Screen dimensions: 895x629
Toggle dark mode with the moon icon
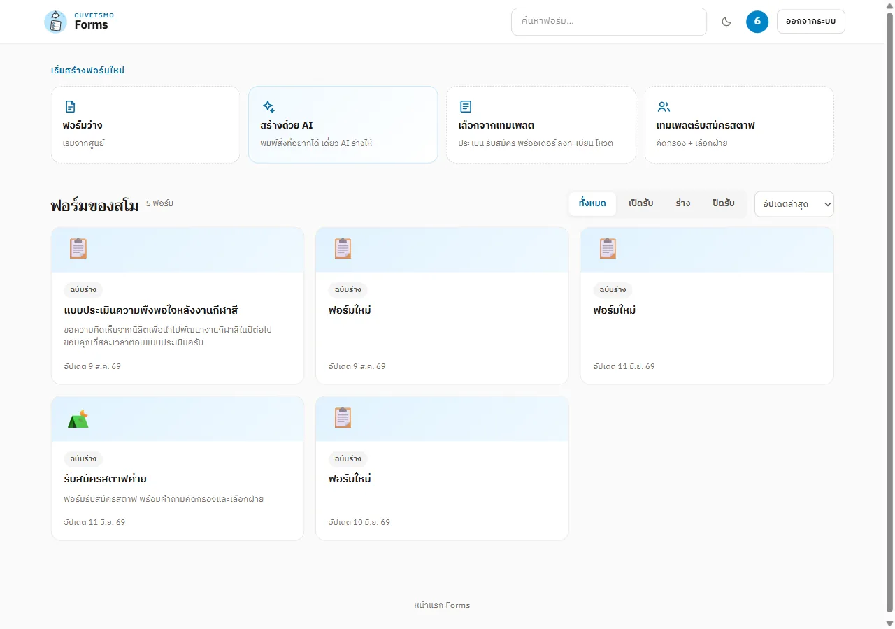point(726,22)
